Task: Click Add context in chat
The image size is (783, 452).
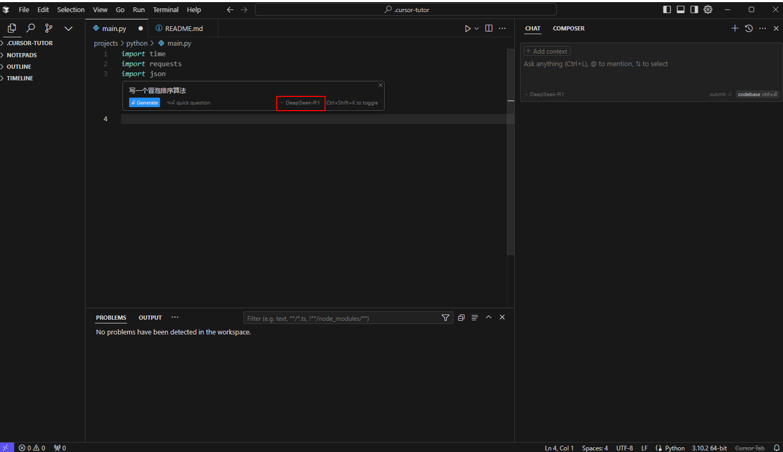Action: coord(547,51)
